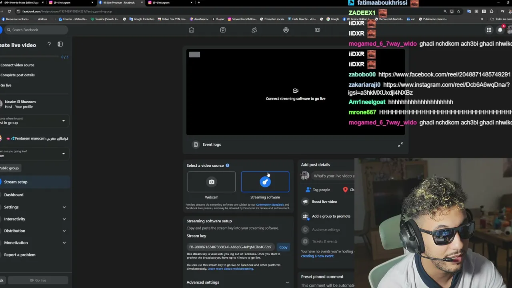
Task: Expand the video preview to fullscreen
Action: point(400,144)
